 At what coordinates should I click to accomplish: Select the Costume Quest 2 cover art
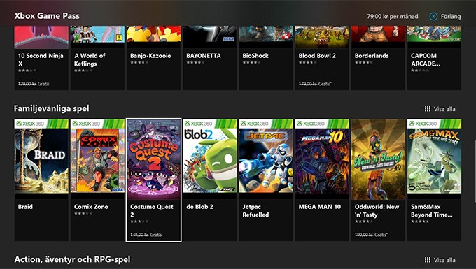[x=153, y=159]
